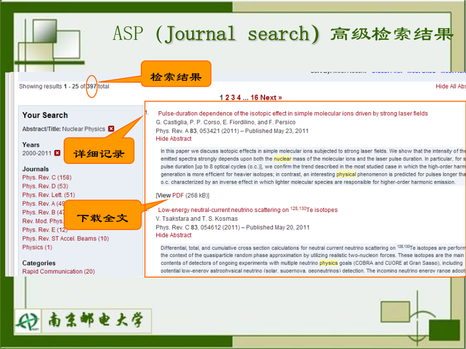The image size is (466, 349).
Task: Filter by Phys. Rev. ST Accel. Beams (10)
Action: click(x=66, y=238)
